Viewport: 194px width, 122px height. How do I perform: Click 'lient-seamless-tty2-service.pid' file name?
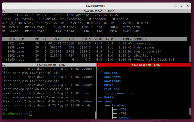tap(31, 81)
